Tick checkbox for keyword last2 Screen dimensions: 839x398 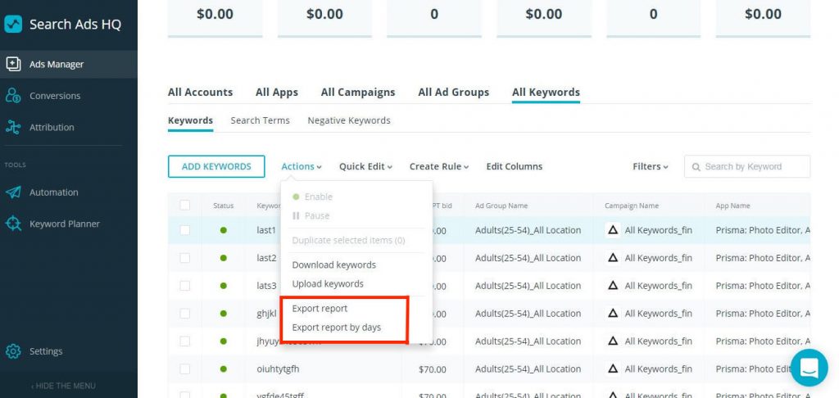[x=184, y=258]
